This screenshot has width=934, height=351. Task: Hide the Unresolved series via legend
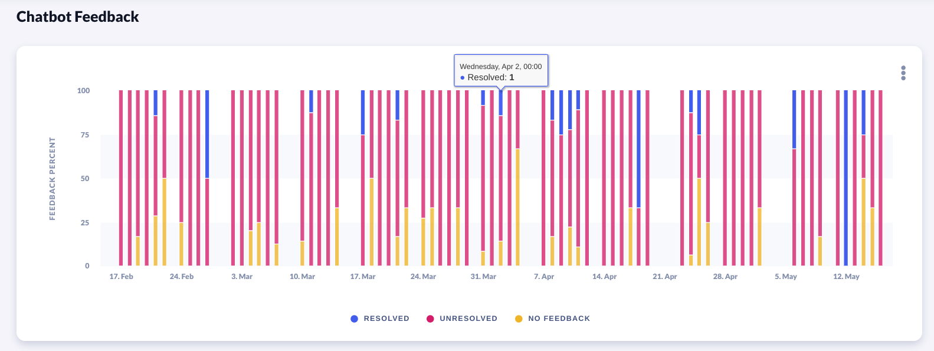(468, 319)
